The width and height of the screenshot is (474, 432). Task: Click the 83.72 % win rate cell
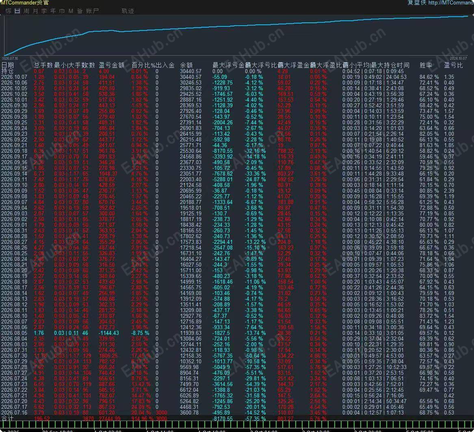pos(429,316)
